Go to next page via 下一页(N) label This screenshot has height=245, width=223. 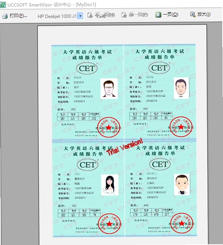[x=105, y=15]
